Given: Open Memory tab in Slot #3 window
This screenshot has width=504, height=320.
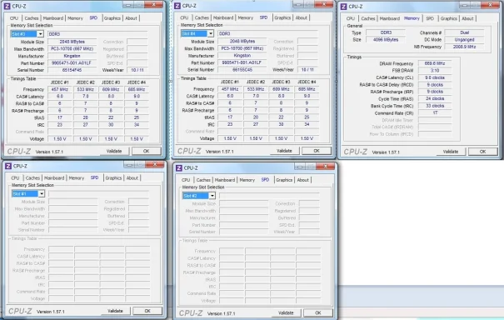Looking at the screenshot, I should [75, 18].
